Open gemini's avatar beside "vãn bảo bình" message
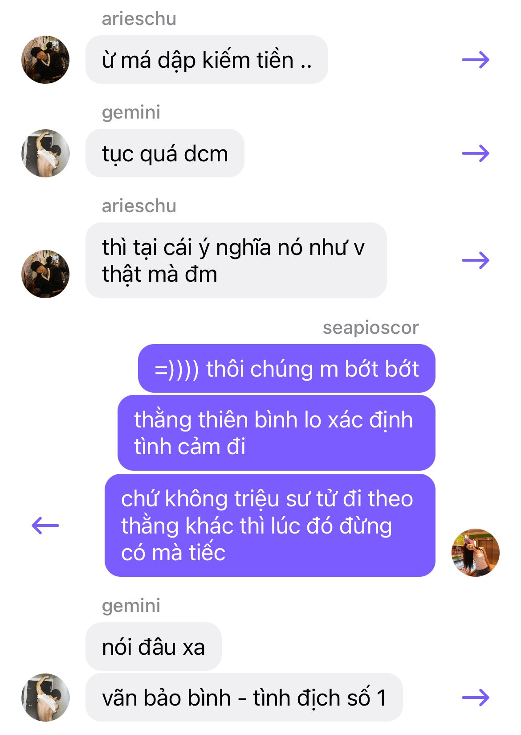Image resolution: width=521 pixels, height=735 pixels. point(45,698)
